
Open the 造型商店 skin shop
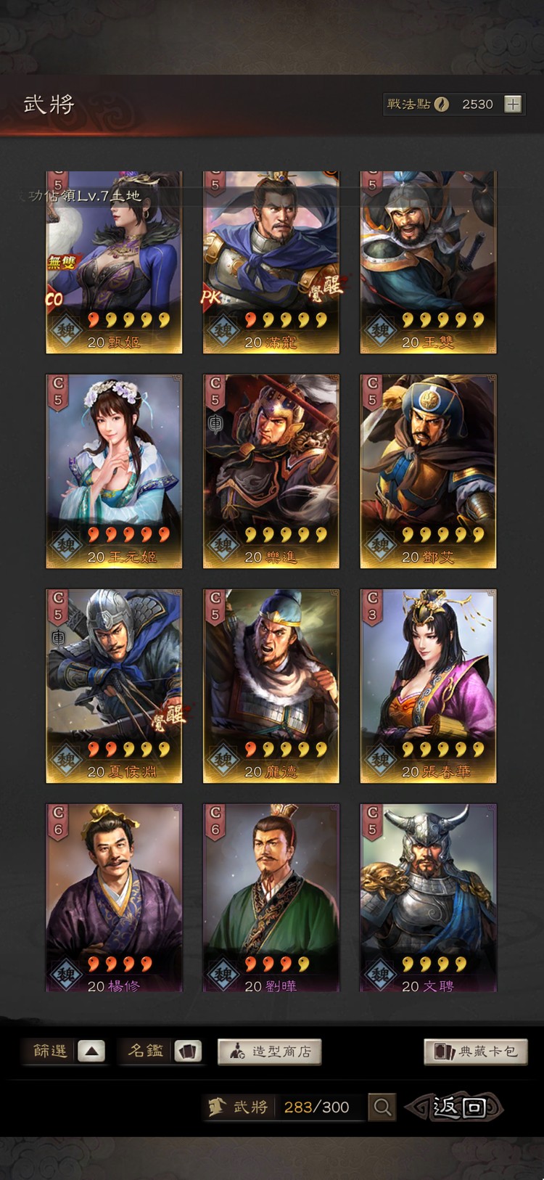coord(269,1052)
